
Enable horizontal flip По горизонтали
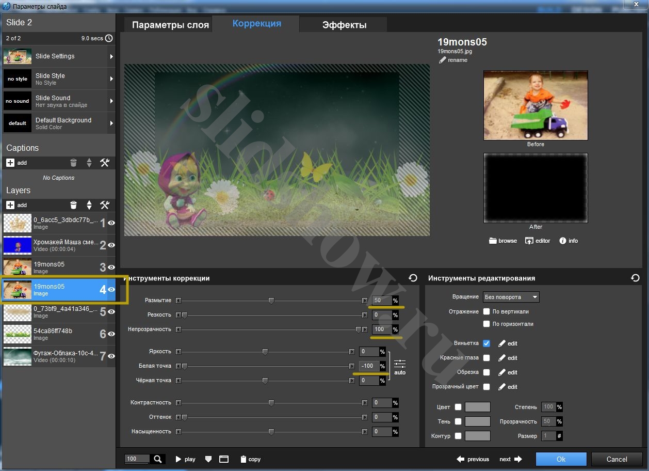tap(486, 324)
